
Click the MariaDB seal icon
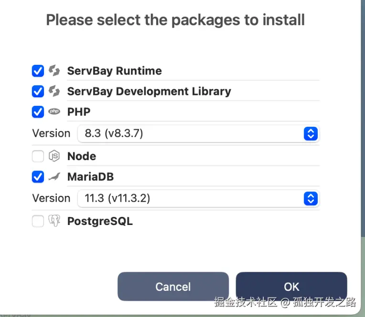click(x=54, y=177)
